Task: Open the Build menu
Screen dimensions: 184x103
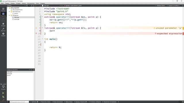Action: (x=13, y=3)
